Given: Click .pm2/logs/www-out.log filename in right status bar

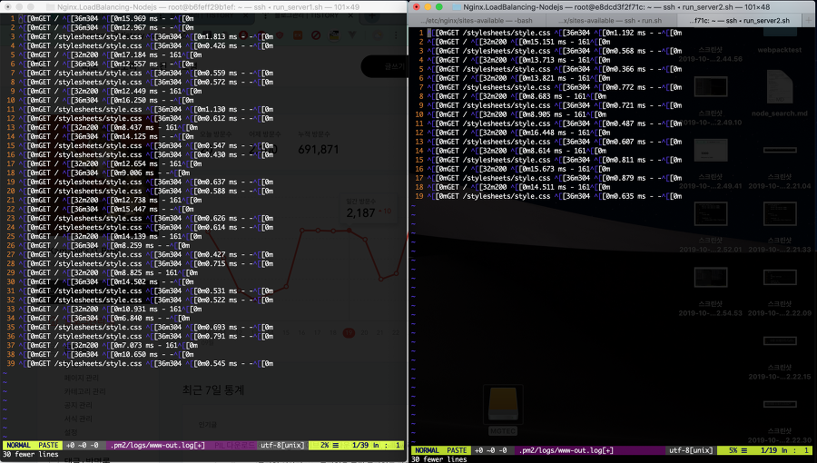Looking at the screenshot, I should (566, 450).
